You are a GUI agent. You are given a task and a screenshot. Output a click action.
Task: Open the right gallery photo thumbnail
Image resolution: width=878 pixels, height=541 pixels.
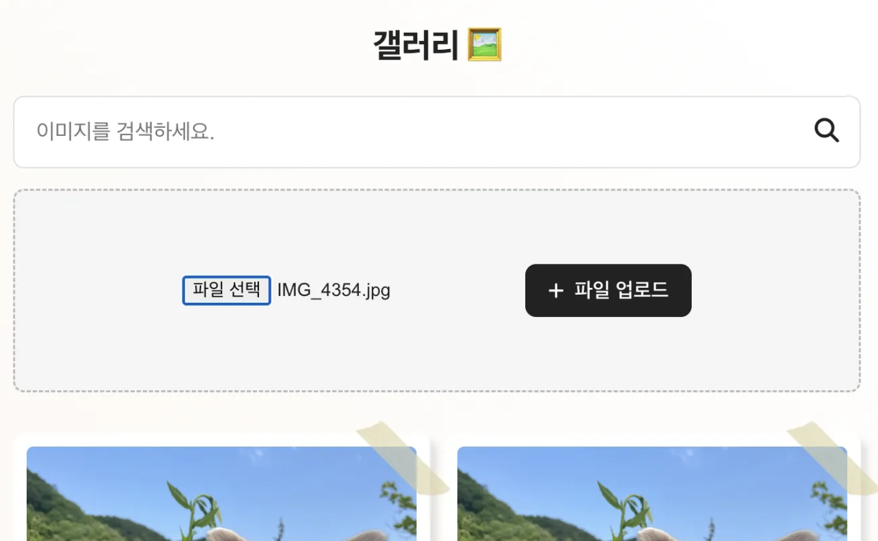pos(652,494)
